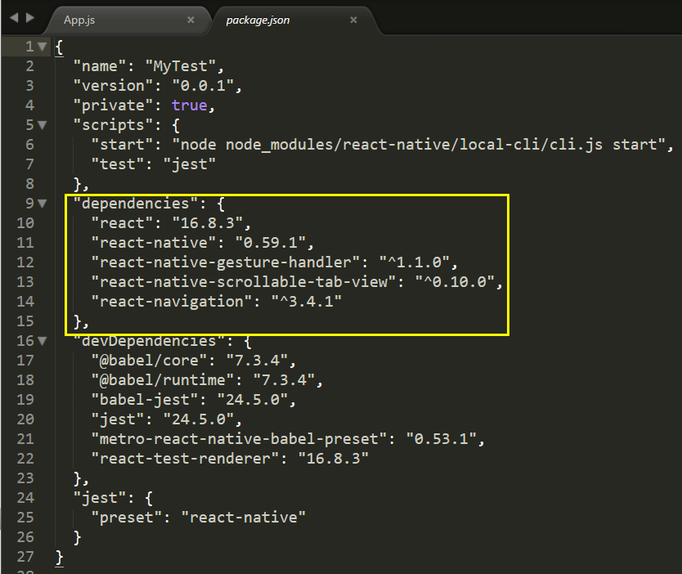Switch to the App.js tab
Screen dimensions: 682x574
126,20
